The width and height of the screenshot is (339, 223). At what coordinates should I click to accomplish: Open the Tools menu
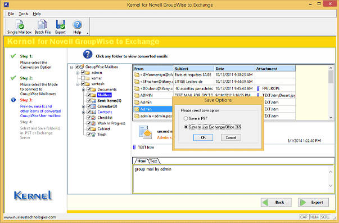click(24, 14)
